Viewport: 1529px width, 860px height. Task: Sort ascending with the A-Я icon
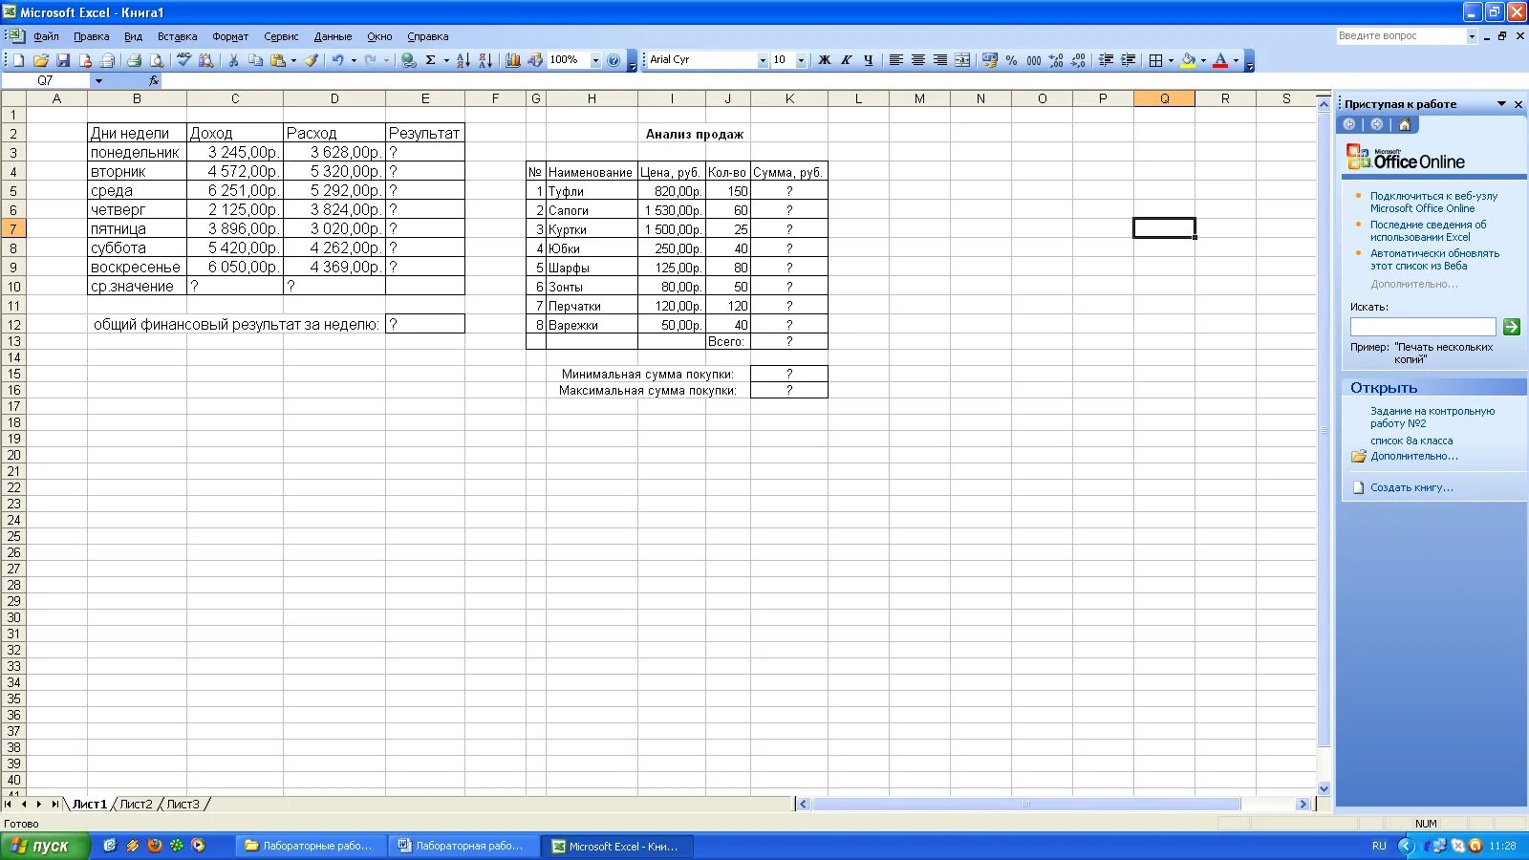click(x=463, y=60)
